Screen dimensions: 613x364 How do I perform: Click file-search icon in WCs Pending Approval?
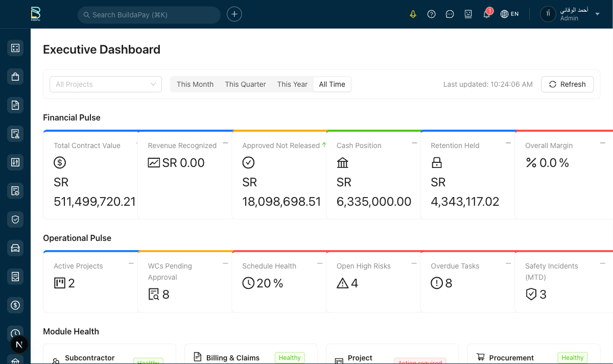coord(154,295)
